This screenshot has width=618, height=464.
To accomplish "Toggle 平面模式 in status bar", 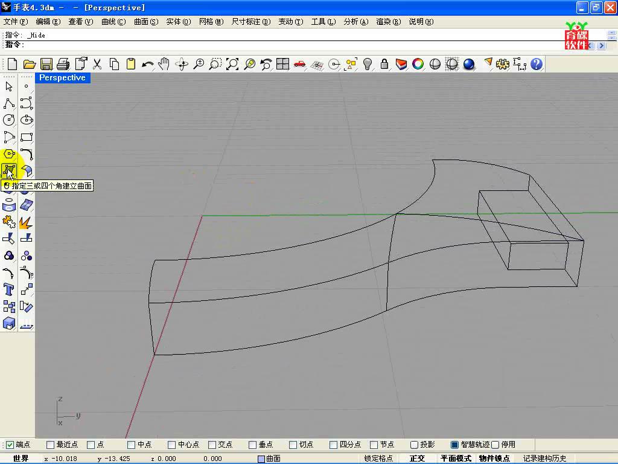I will [x=456, y=459].
